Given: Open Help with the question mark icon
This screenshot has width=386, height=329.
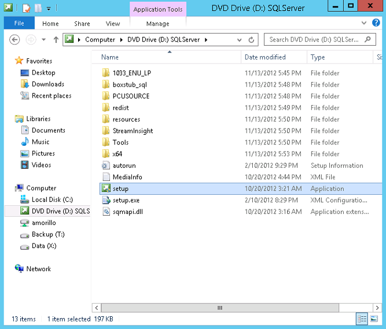Looking at the screenshot, I should point(376,23).
